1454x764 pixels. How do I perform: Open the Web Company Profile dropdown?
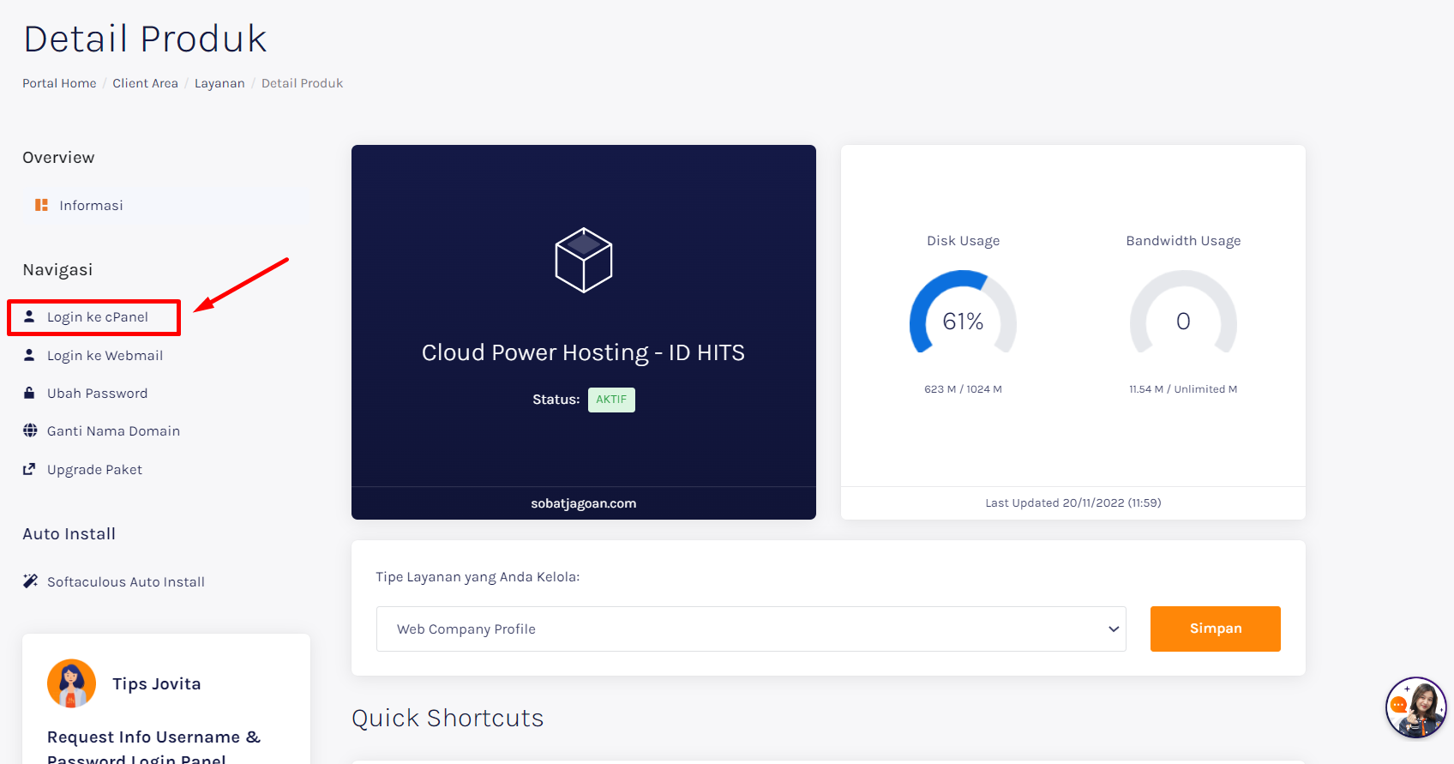[x=751, y=629]
